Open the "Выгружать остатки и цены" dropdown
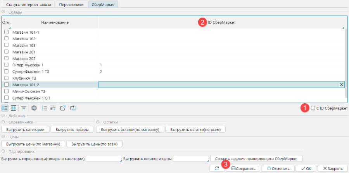This screenshot has width=349, height=173. coord(191,158)
